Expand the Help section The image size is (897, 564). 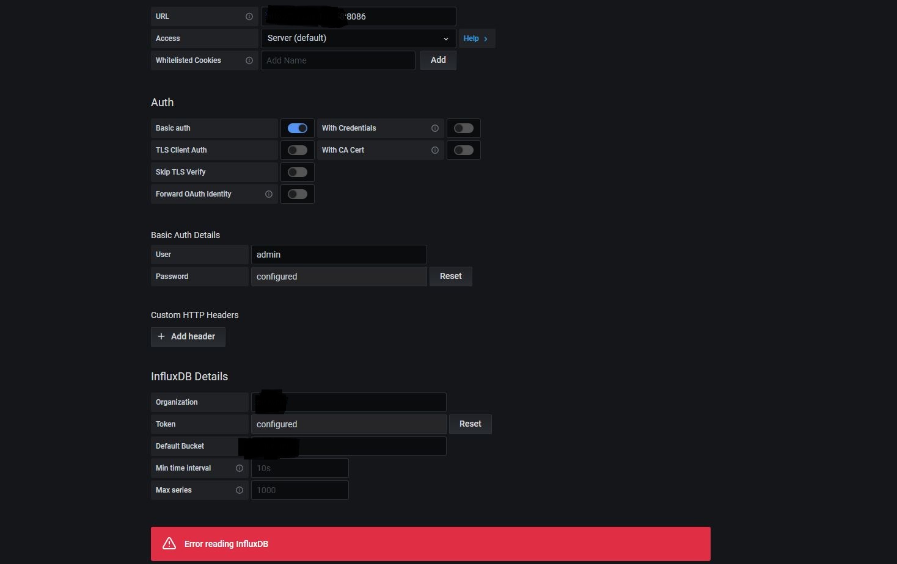coord(475,38)
